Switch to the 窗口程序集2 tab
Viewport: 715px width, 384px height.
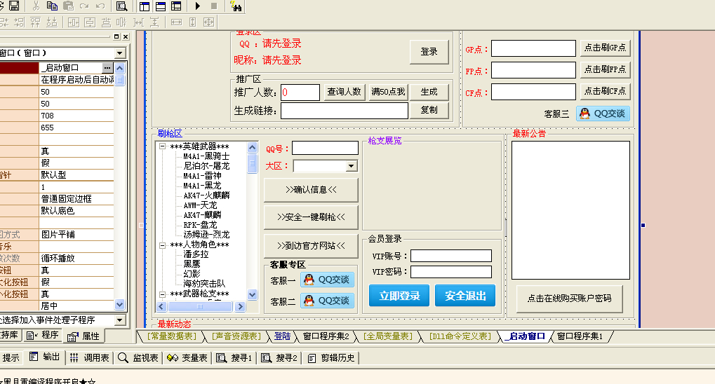pos(326,336)
